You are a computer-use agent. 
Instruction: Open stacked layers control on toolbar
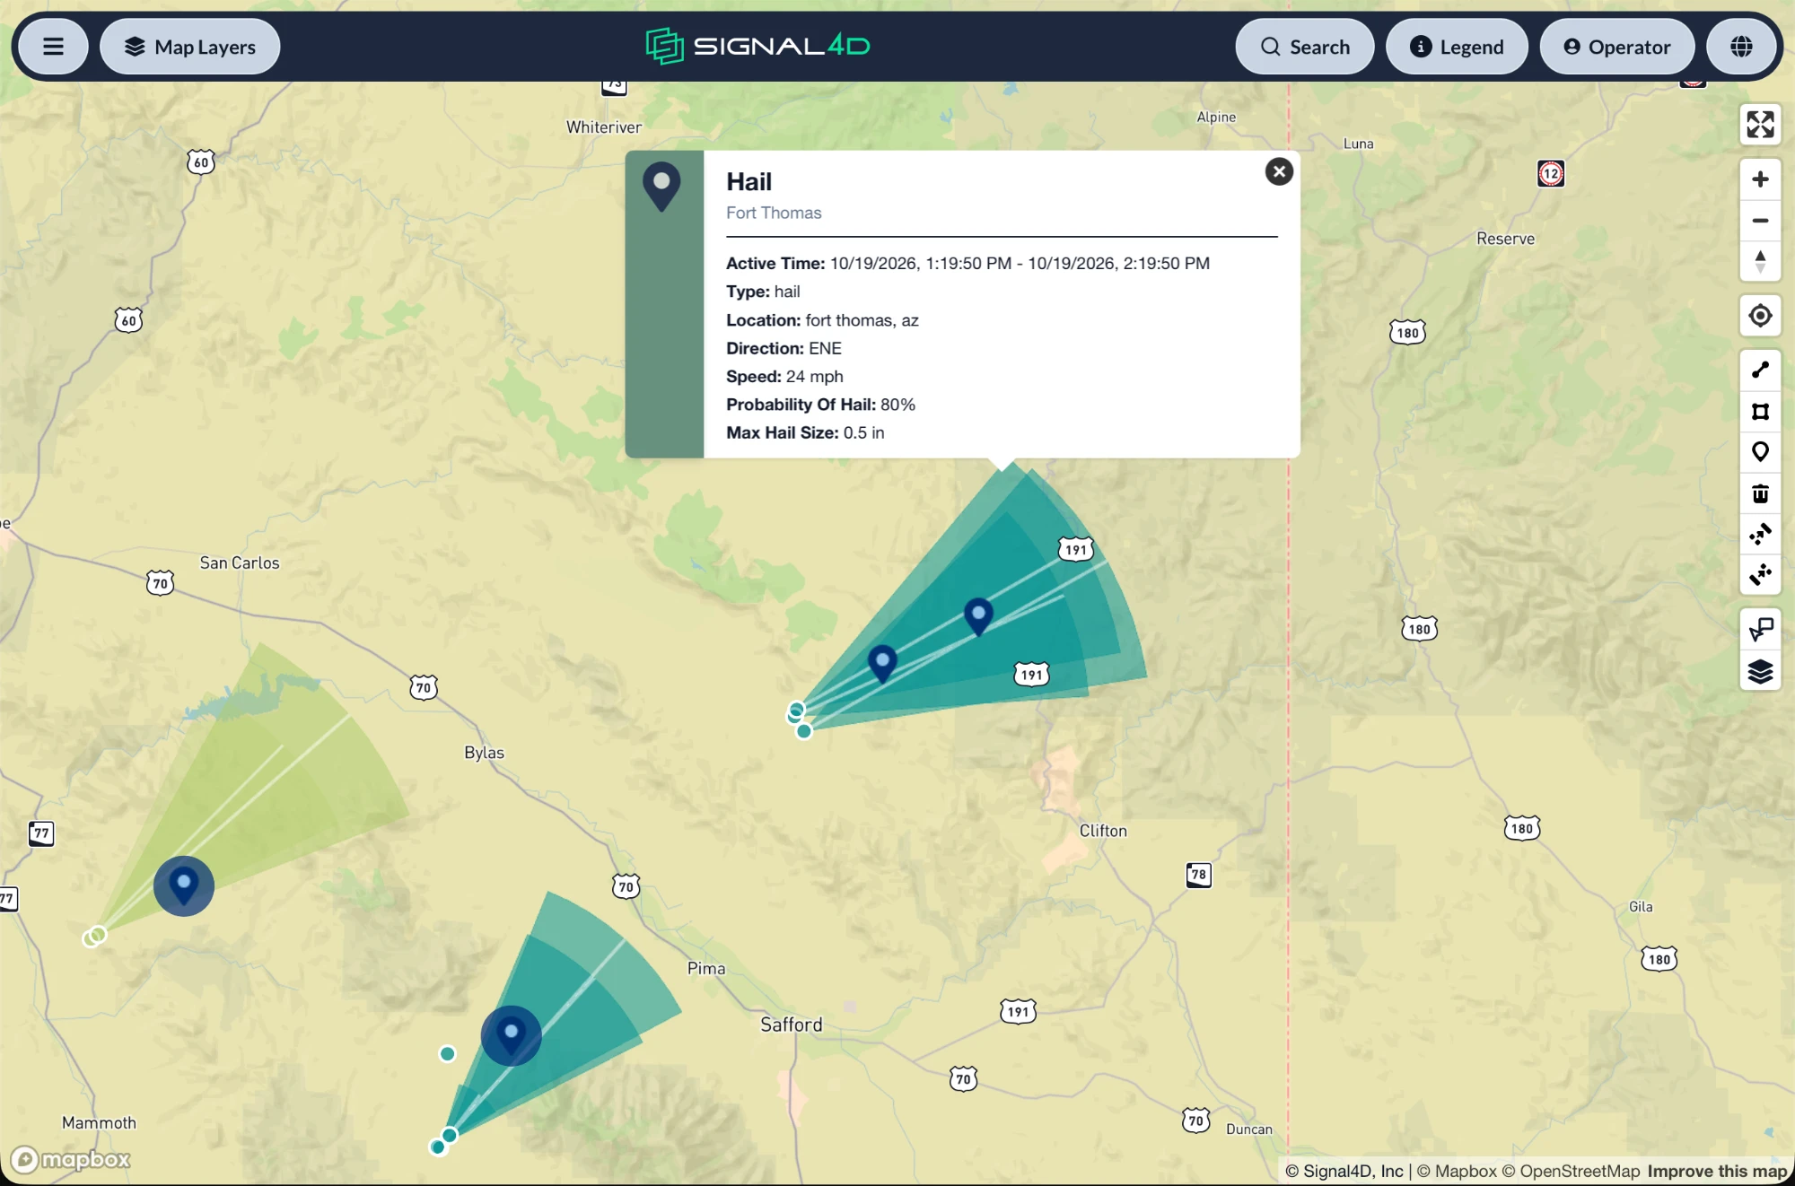(1760, 671)
